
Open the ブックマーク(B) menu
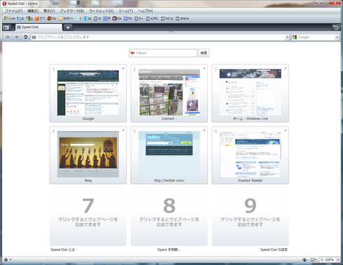click(72, 11)
